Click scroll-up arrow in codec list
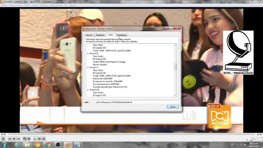The height and width of the screenshot is (148, 263). [x=175, y=45]
